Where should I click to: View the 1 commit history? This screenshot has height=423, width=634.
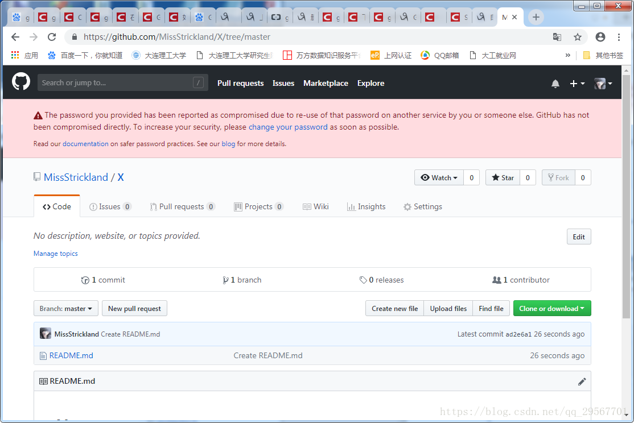(x=103, y=280)
